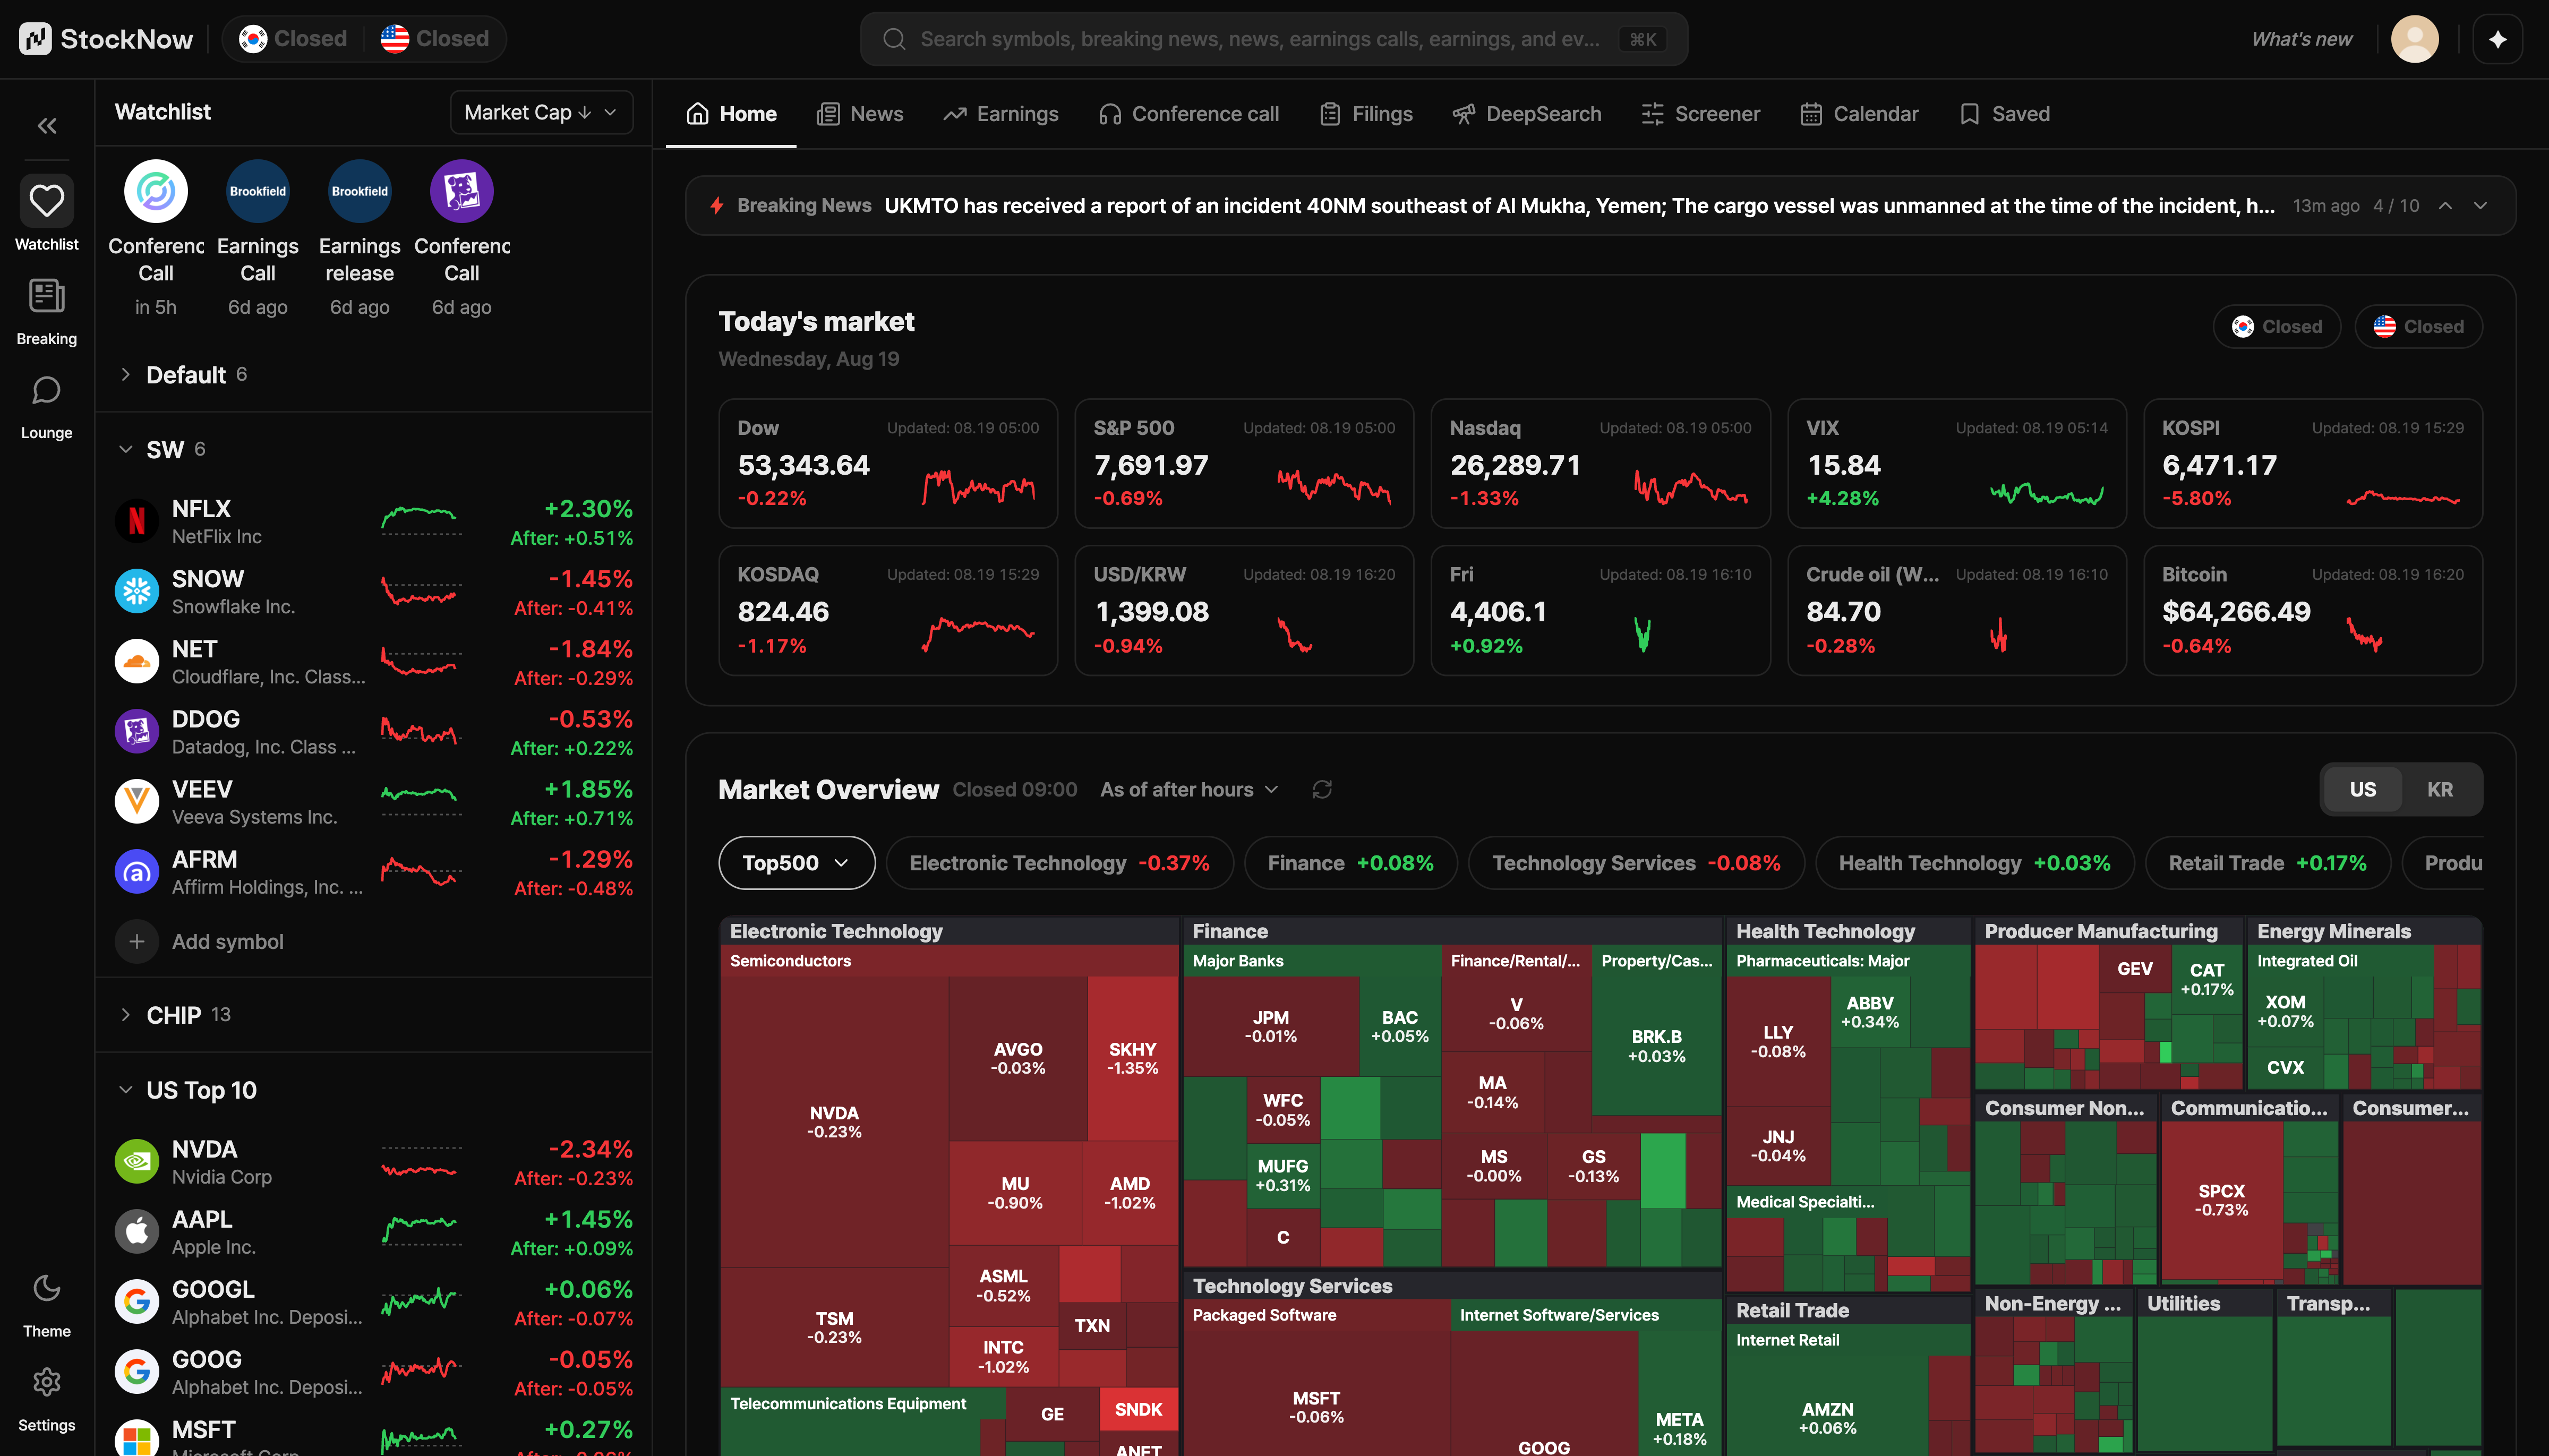Open the Breaking news sidebar icon
The height and width of the screenshot is (1456, 2549).
pos(47,296)
